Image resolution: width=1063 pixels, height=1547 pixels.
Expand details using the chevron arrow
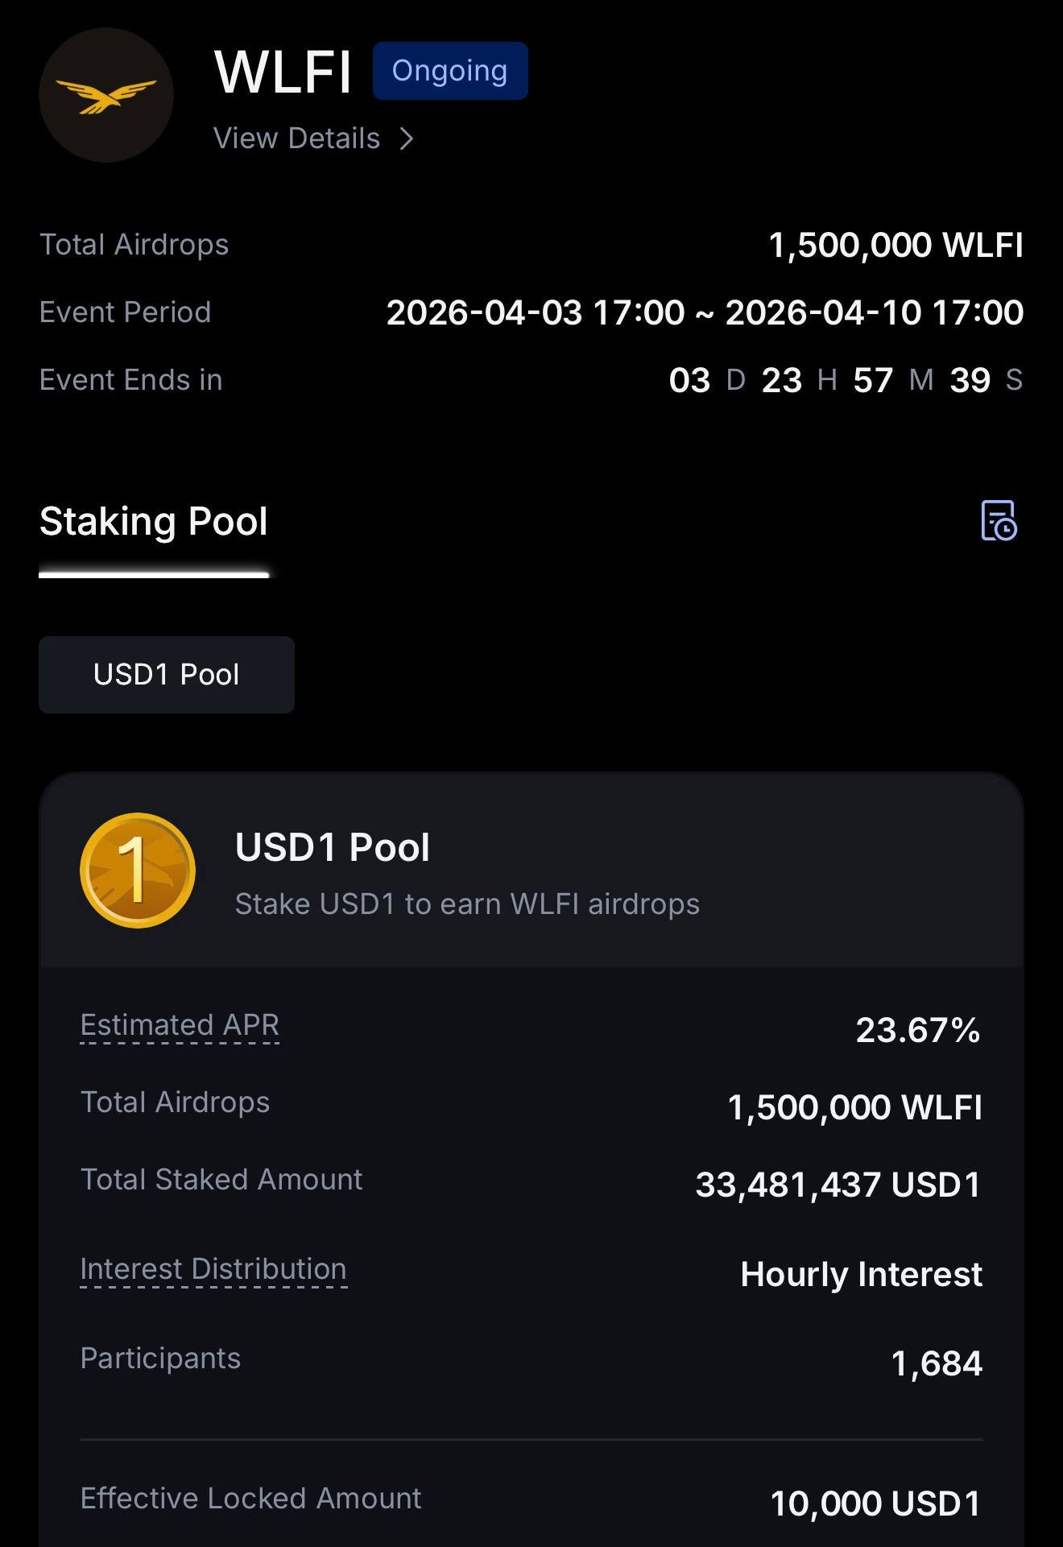coord(407,139)
